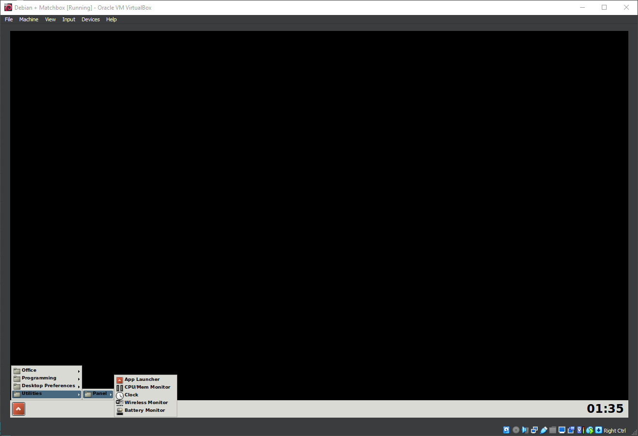This screenshot has width=638, height=436.
Task: Select the CPU/Mem Monitor applet
Action: pyautogui.click(x=147, y=387)
